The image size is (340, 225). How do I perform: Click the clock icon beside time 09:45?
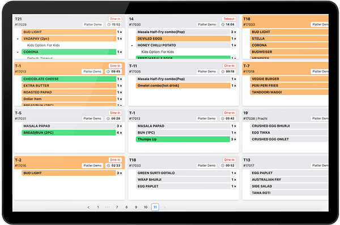pyautogui.click(x=108, y=72)
